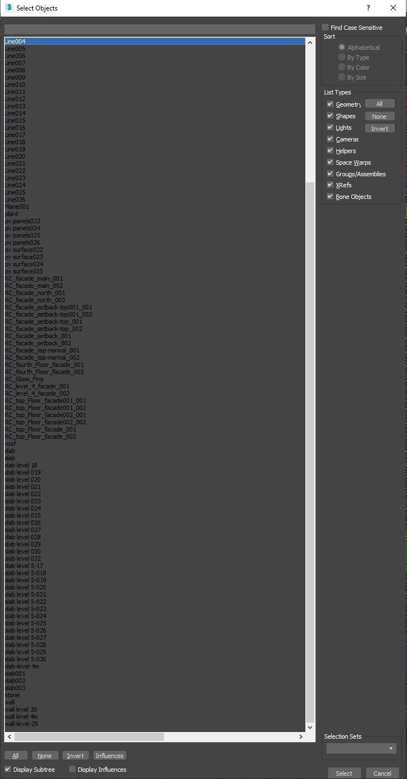The width and height of the screenshot is (407, 779).
Task: Click the 3ds Max app icon in title bar
Action: pos(8,8)
